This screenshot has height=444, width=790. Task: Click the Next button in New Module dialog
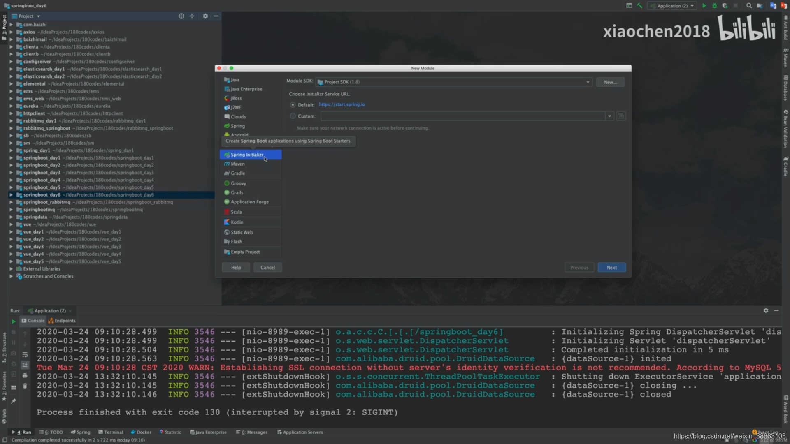[611, 268]
